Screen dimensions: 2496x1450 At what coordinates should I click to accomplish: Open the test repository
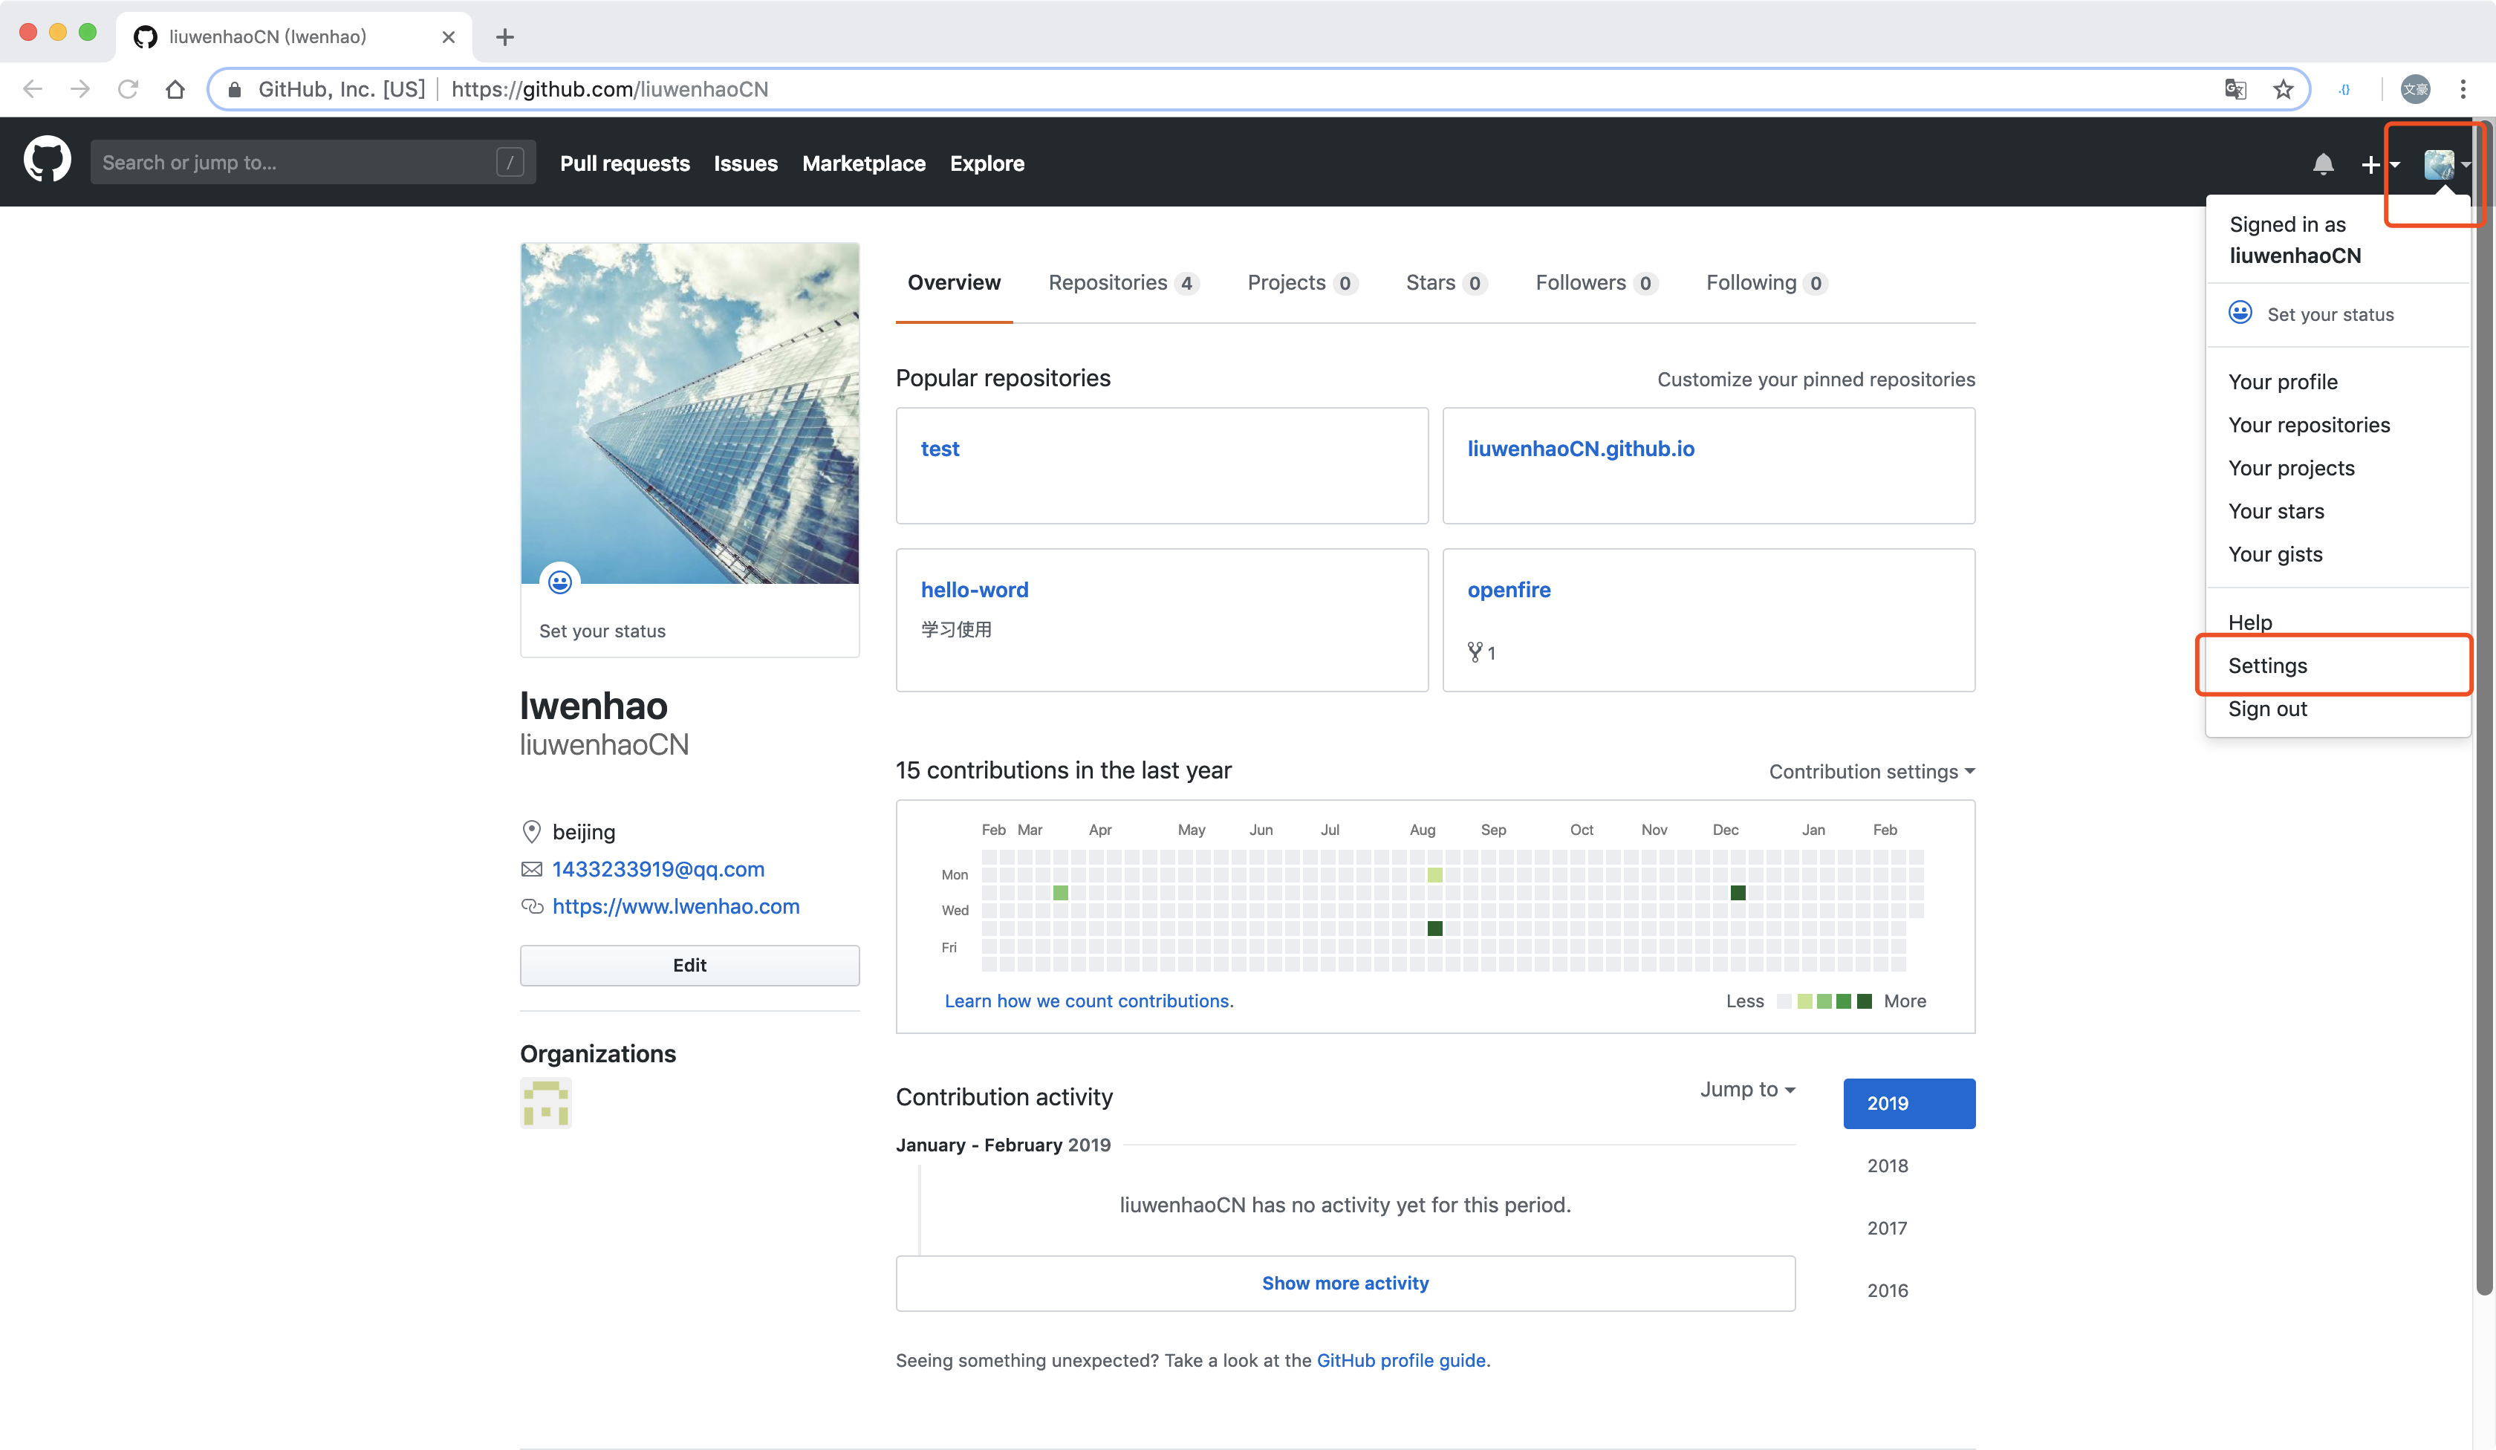tap(940, 449)
